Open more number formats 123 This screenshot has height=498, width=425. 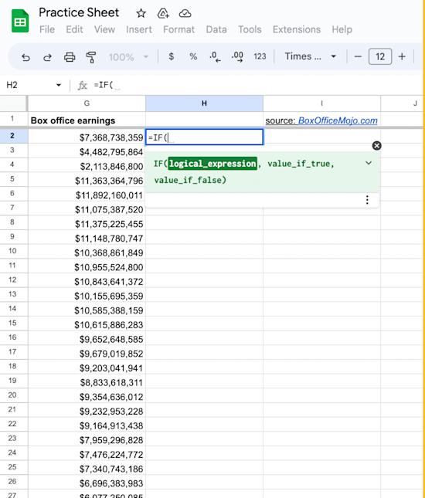click(x=260, y=56)
